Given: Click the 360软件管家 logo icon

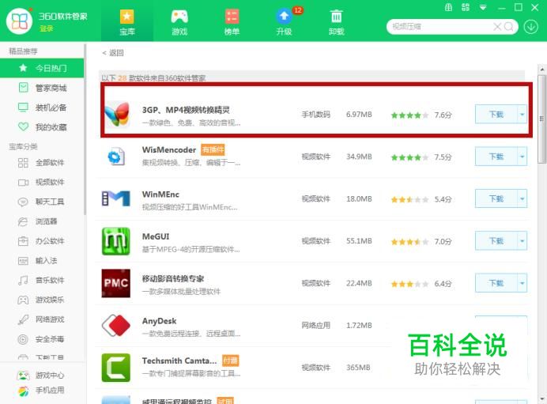Looking at the screenshot, I should (19, 21).
